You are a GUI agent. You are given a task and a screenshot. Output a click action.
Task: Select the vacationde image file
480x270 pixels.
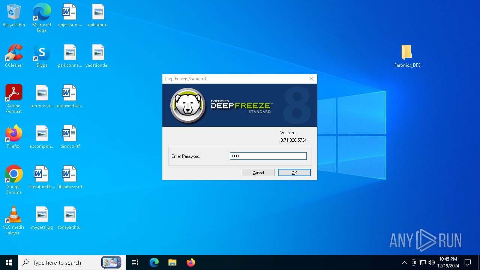coord(98,56)
